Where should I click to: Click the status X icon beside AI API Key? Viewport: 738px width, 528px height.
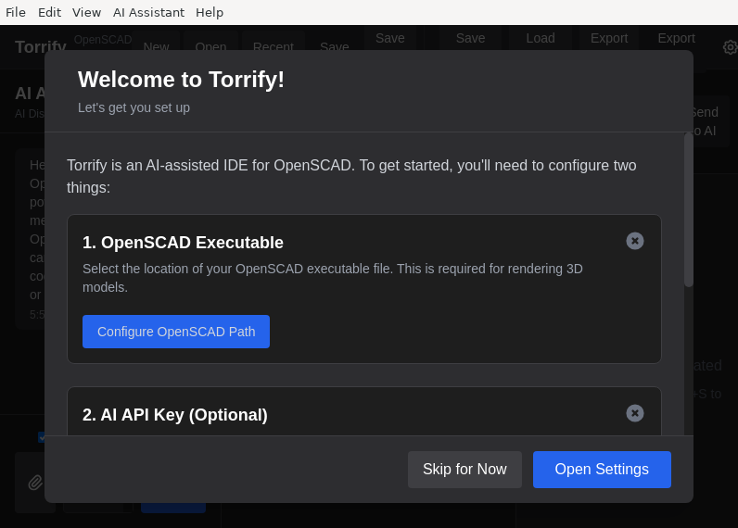[x=634, y=413]
